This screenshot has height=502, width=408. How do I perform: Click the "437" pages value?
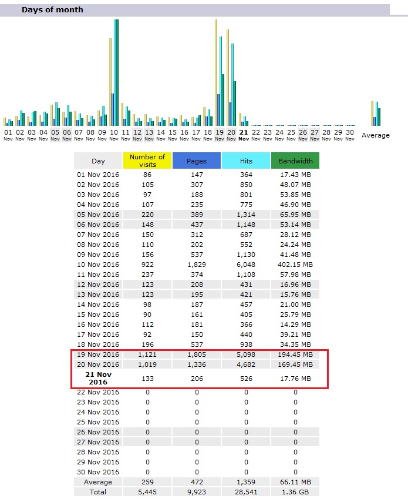(197, 225)
